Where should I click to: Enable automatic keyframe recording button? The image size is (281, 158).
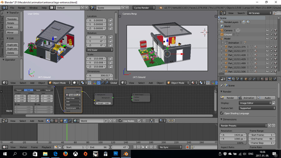tap(187, 147)
